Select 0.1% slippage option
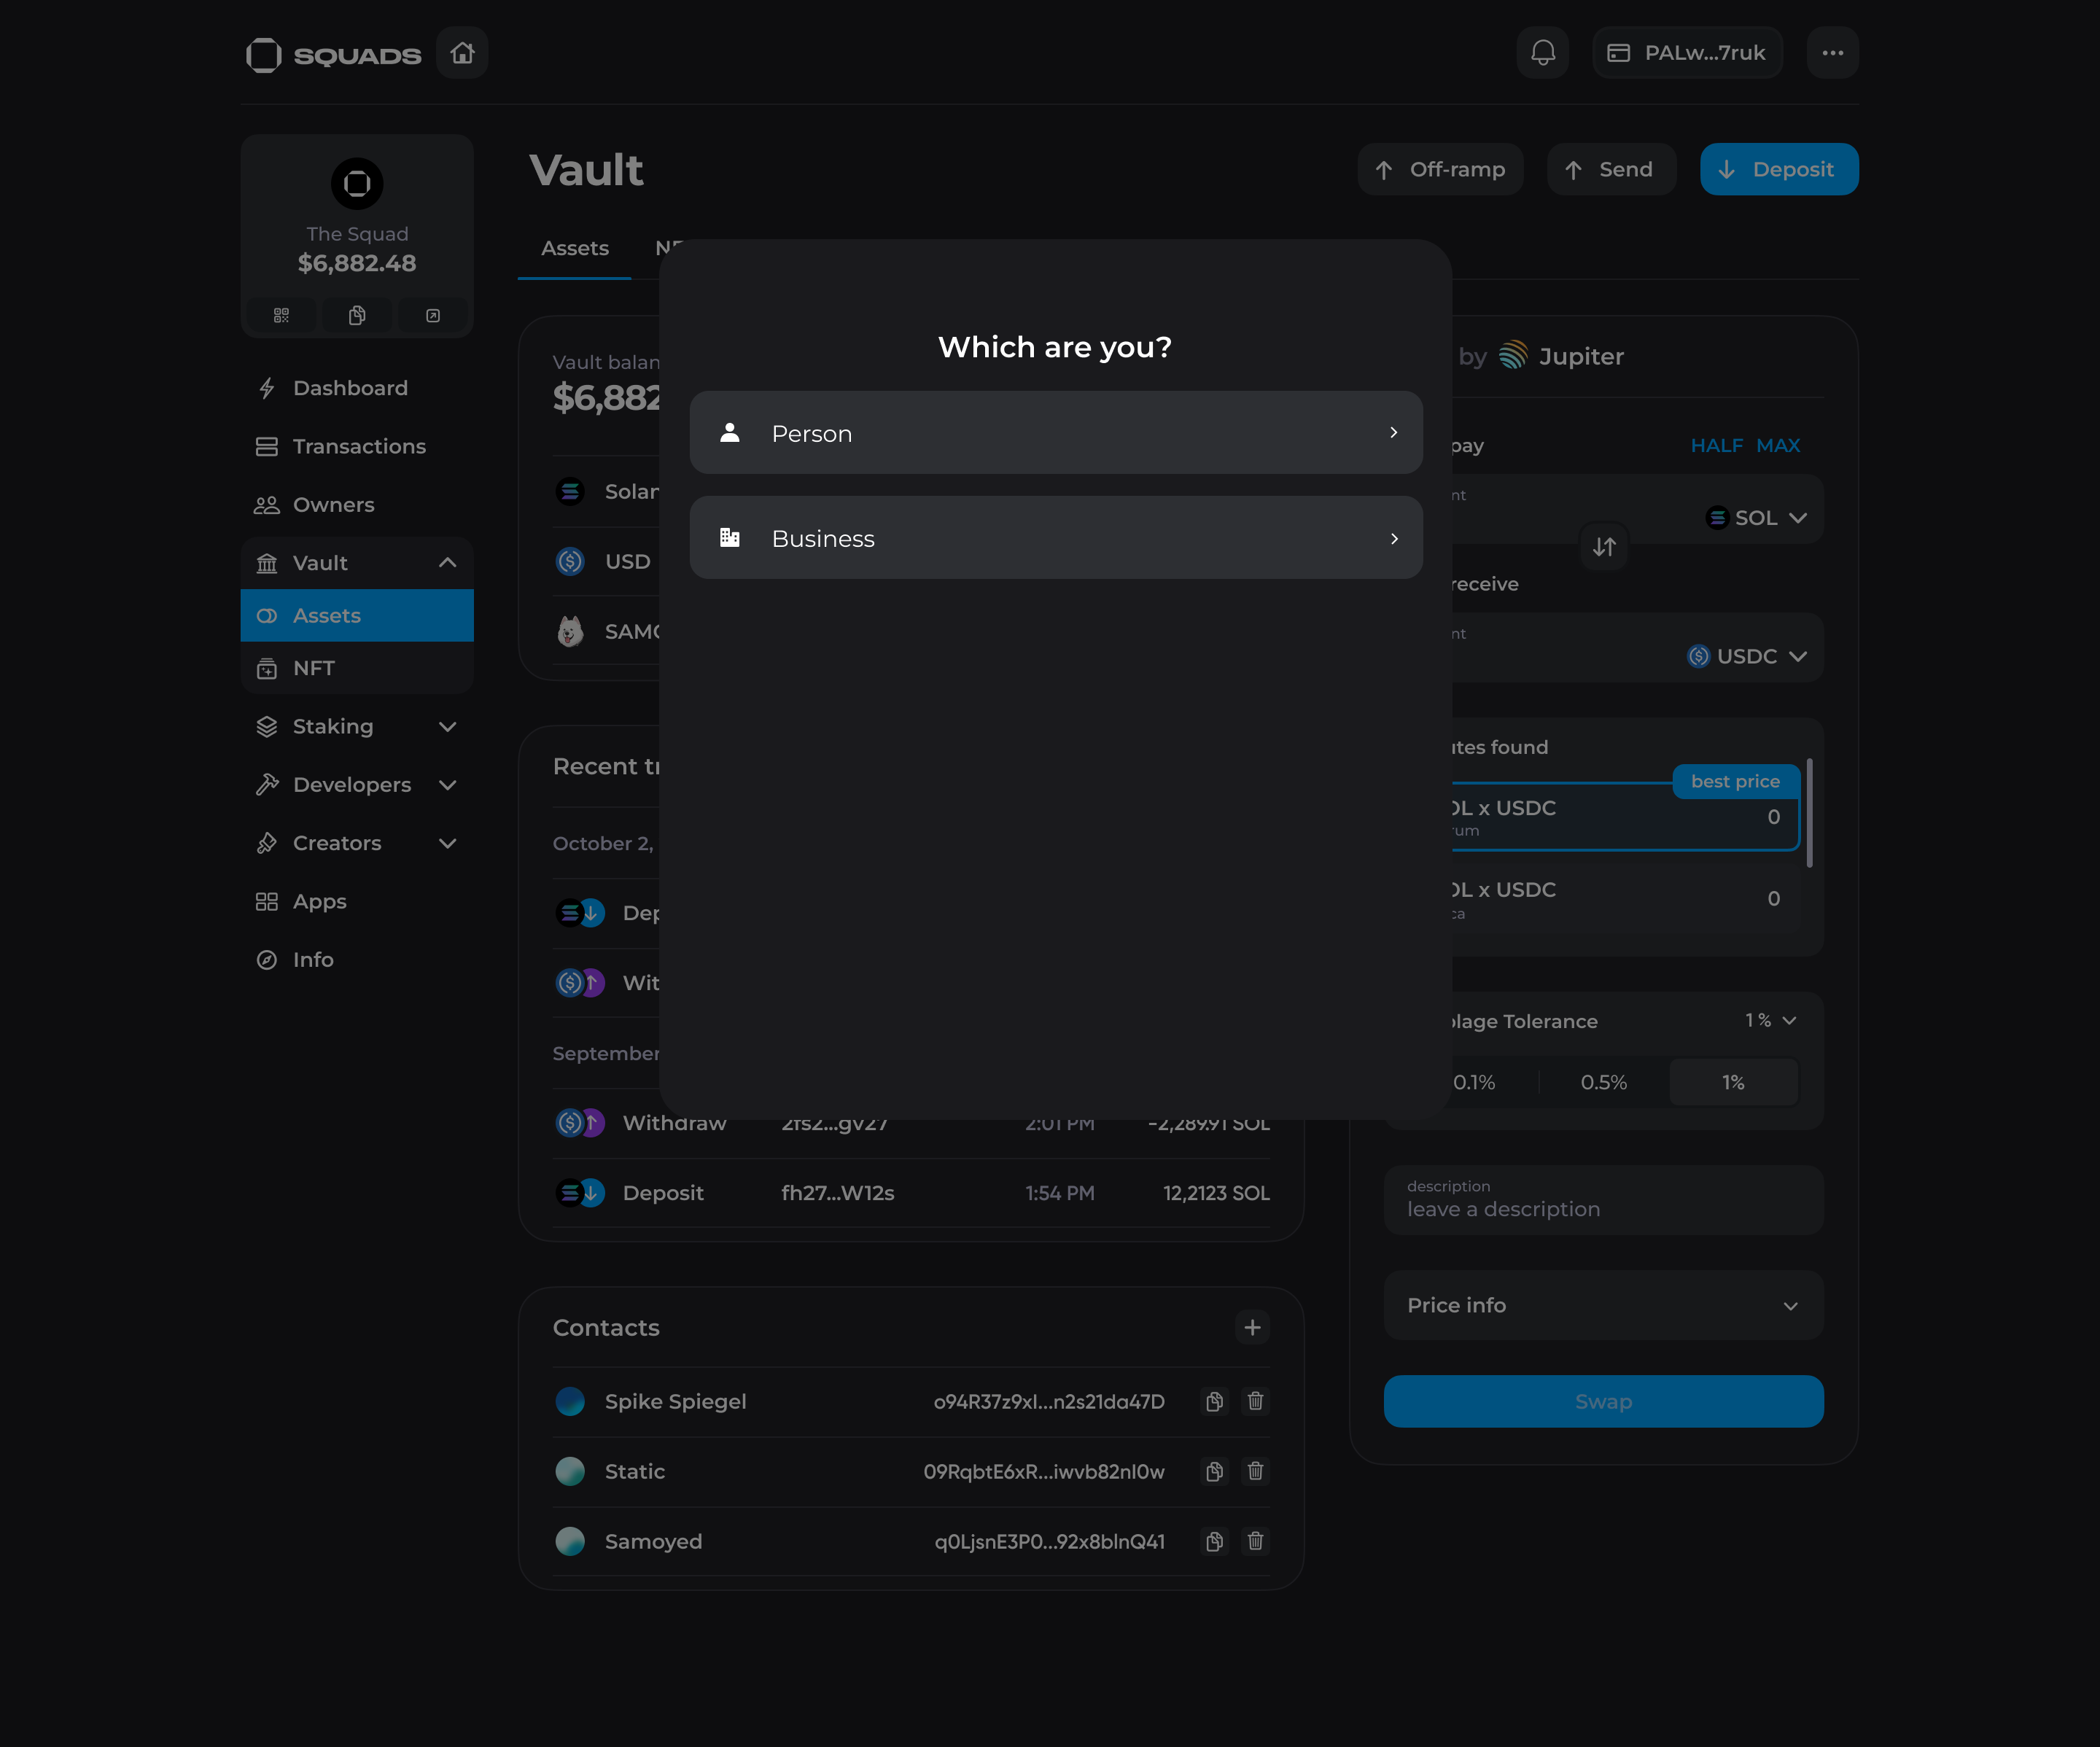Viewport: 2100px width, 1747px height. (1474, 1082)
